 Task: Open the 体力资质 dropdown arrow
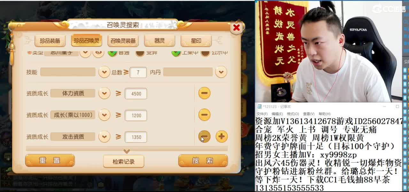coord(104,93)
